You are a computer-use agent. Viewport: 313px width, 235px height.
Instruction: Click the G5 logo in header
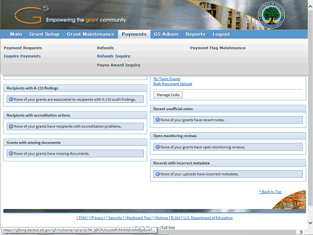[29, 16]
